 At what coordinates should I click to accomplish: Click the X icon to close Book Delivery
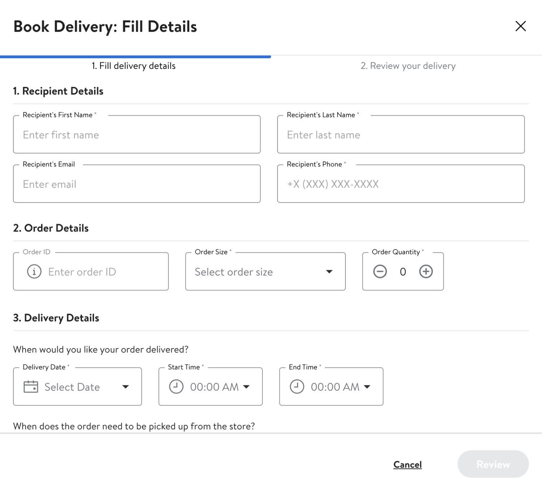click(x=520, y=26)
